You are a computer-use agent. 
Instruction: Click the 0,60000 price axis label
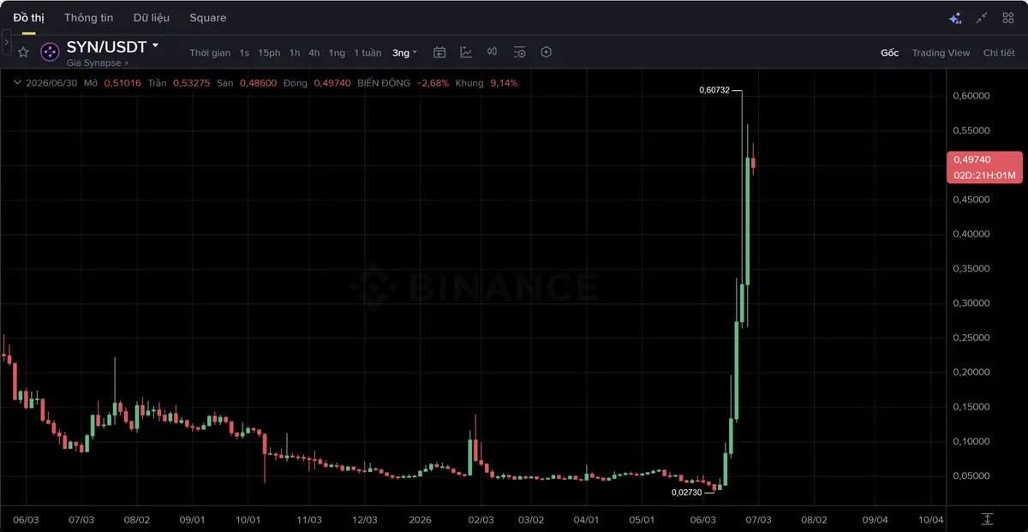click(x=971, y=96)
